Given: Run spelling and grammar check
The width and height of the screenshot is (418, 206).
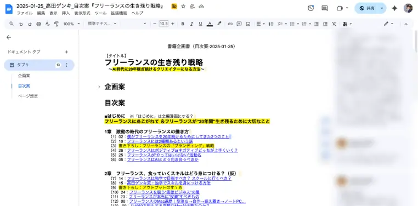Looking at the screenshot, I should click(x=48, y=24).
